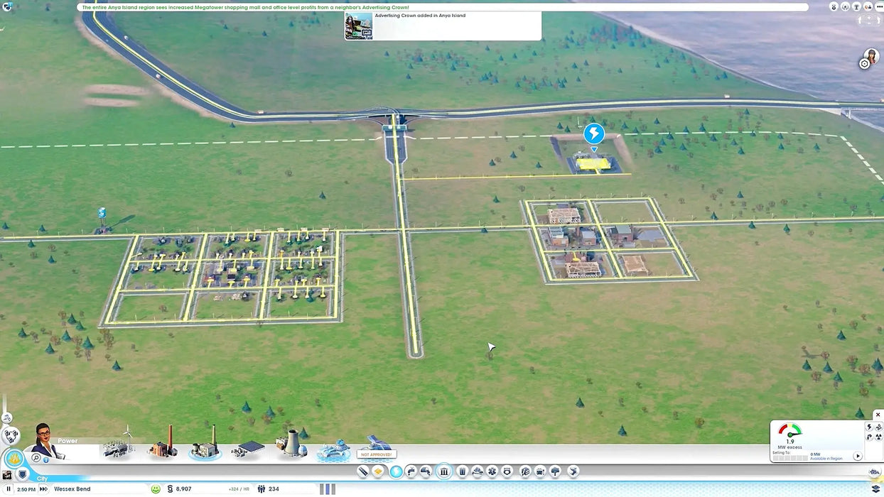Click the layers icon at bottom-right corner
The height and width of the screenshot is (497, 884).
tap(875, 489)
